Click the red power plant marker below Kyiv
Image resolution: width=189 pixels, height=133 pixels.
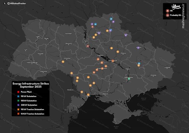pyautogui.click(x=88, y=46)
